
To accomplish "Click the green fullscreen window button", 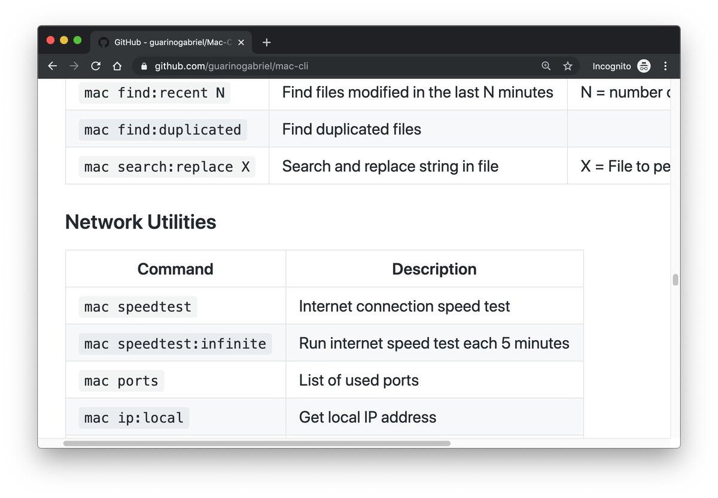I will (x=77, y=40).
